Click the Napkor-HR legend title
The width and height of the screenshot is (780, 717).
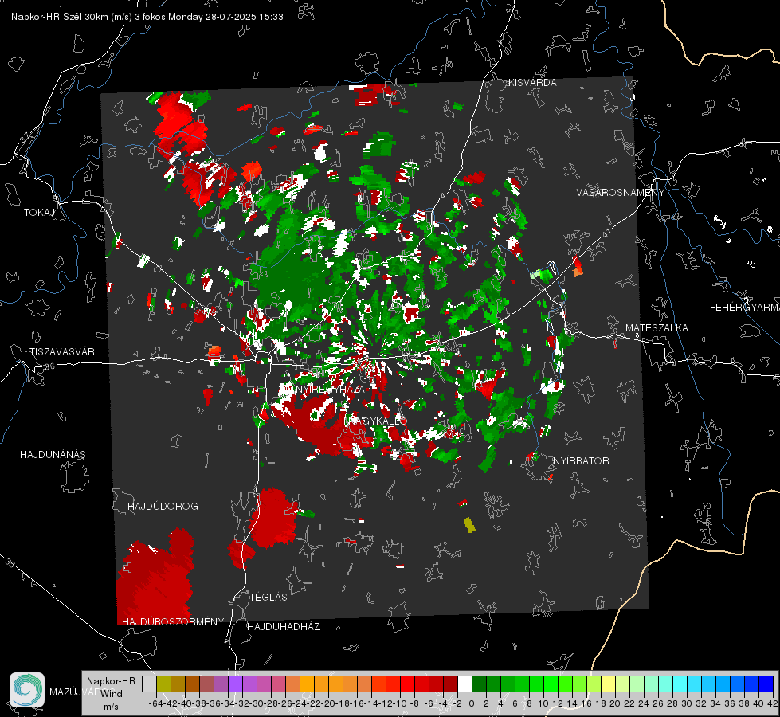pyautogui.click(x=111, y=681)
